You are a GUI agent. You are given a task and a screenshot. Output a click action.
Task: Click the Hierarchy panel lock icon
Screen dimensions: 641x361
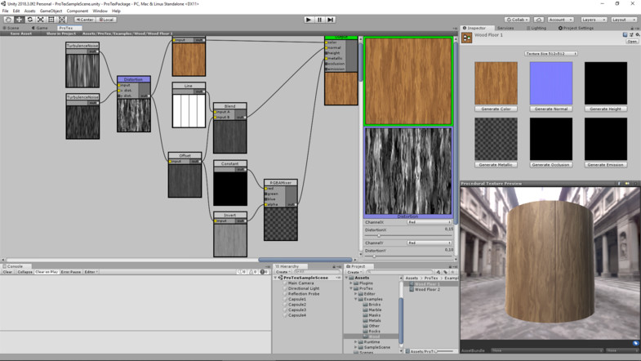334,266
